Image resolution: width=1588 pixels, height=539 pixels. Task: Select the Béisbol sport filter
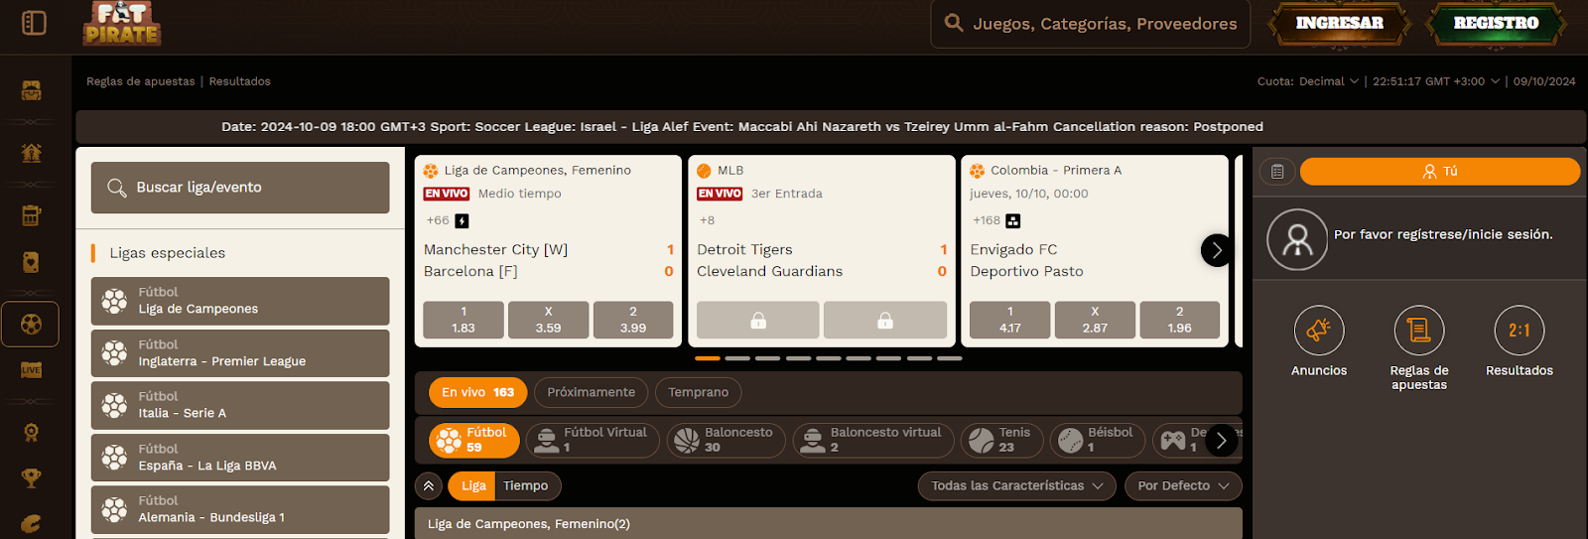pos(1098,440)
